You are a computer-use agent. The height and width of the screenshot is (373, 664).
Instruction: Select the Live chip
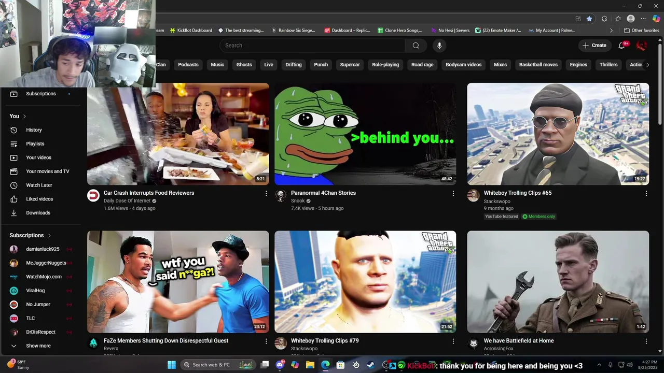(x=268, y=65)
